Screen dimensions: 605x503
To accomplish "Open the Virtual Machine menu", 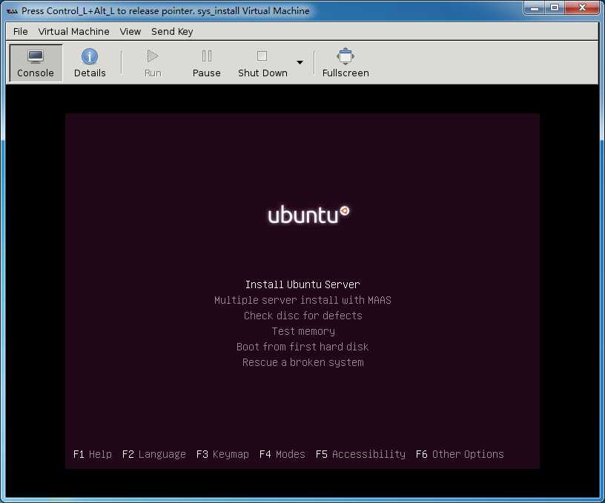I will [x=73, y=32].
